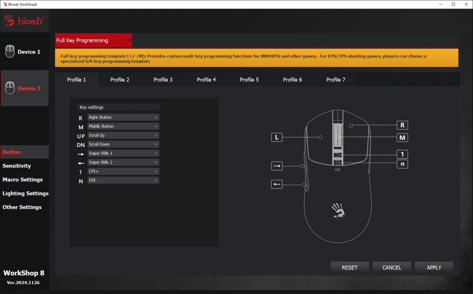Click the L button label on mouse diagram

point(277,137)
